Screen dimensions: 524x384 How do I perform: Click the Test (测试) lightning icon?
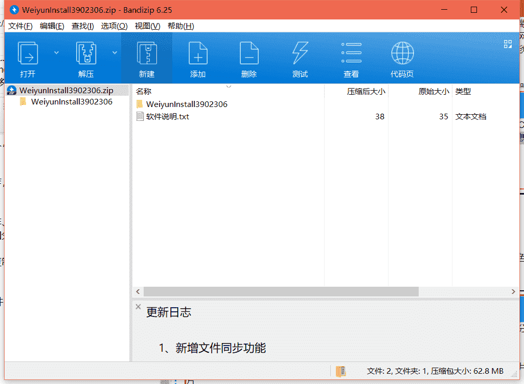(300, 53)
